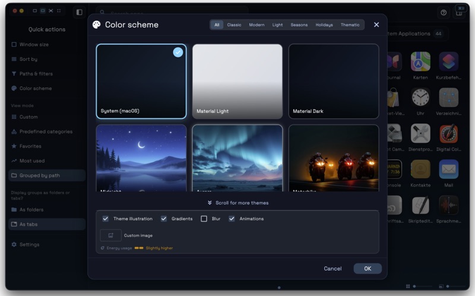Image resolution: width=475 pixels, height=296 pixels.
Task: Toggle the Gradients checkbox
Action: 164,218
